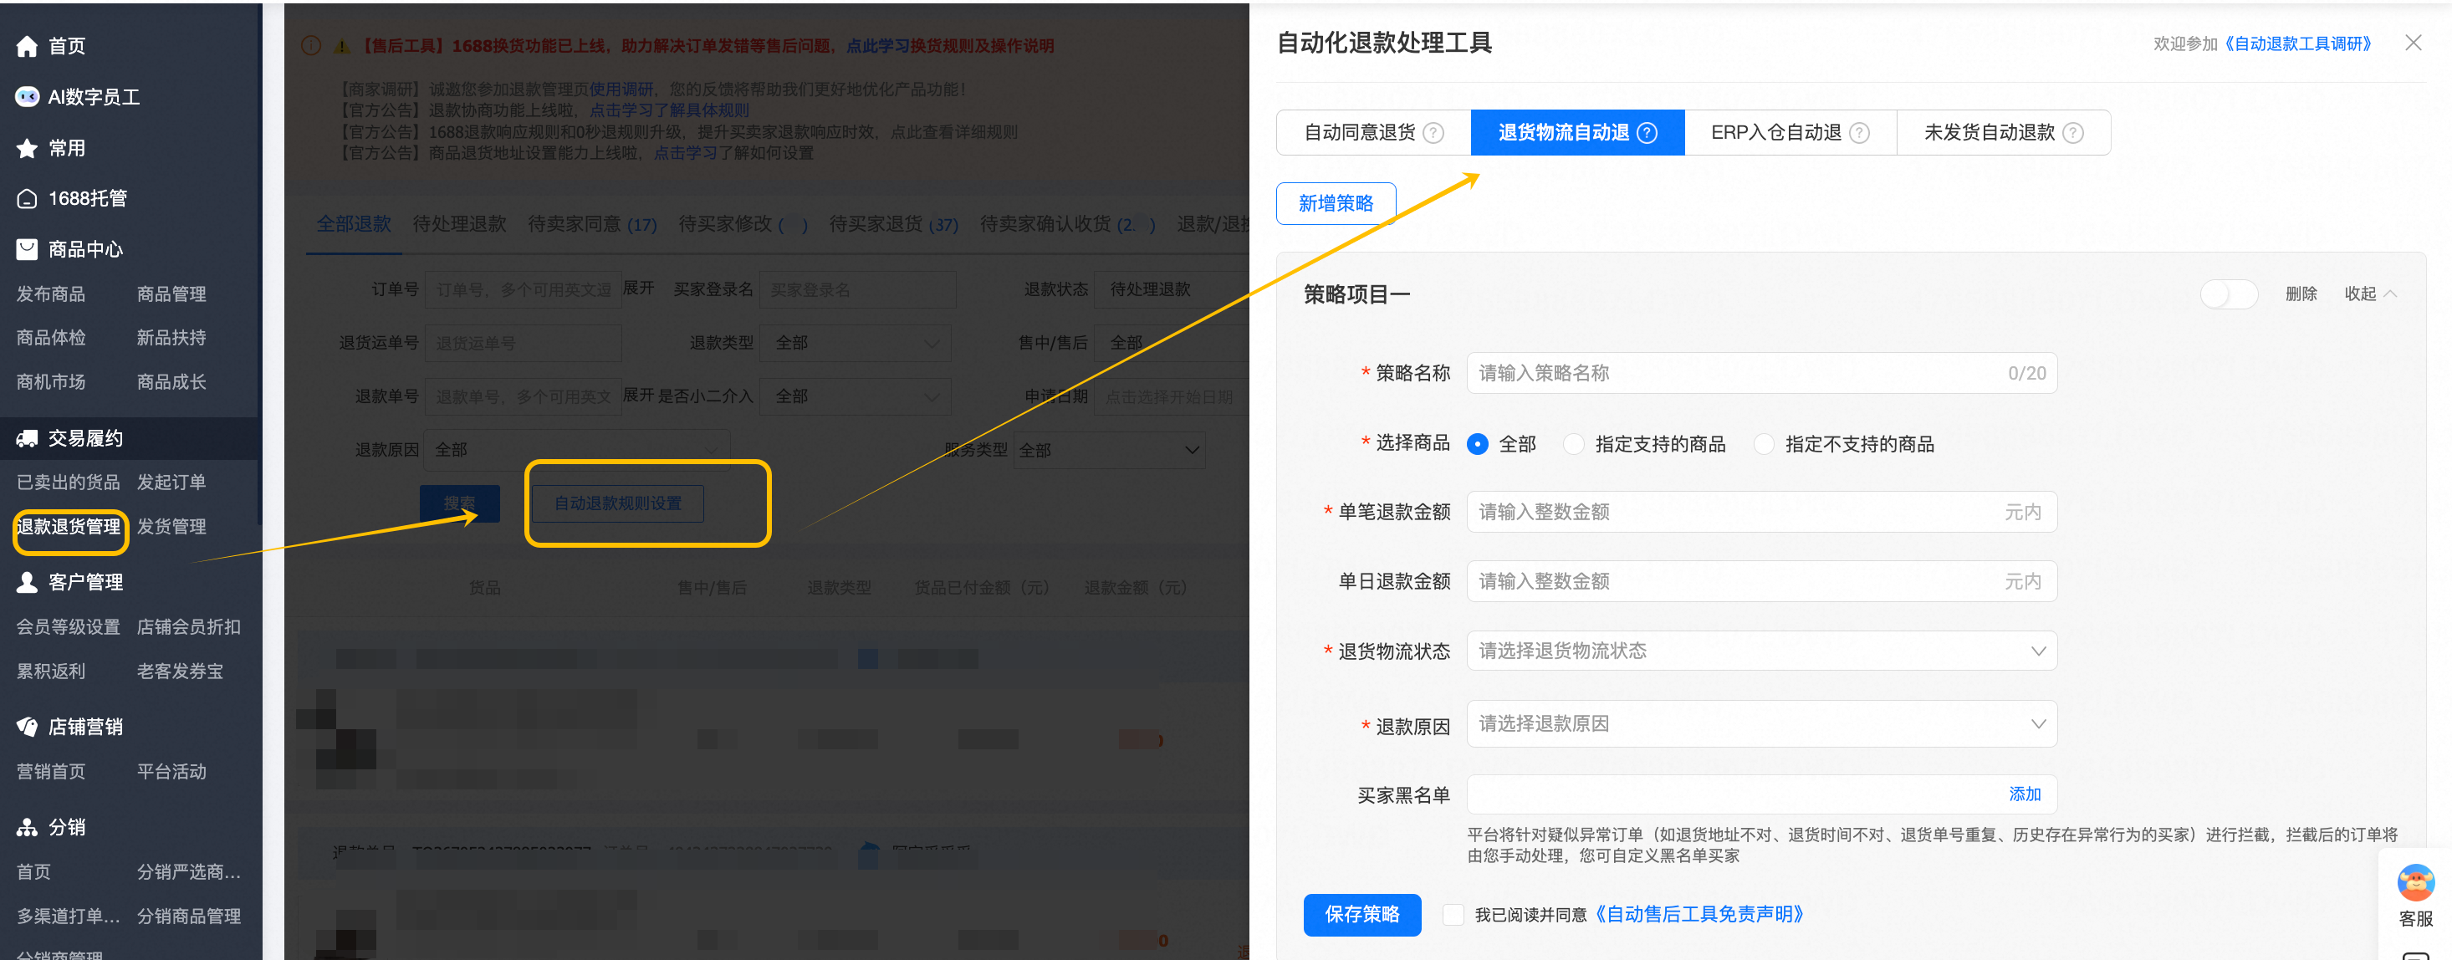This screenshot has height=960, width=2452.
Task: Expand the 退款原因 selector in strategy form
Action: (1761, 724)
